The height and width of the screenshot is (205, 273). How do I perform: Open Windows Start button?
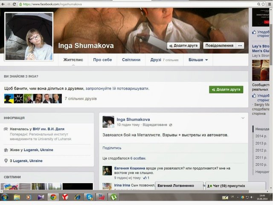5,197
